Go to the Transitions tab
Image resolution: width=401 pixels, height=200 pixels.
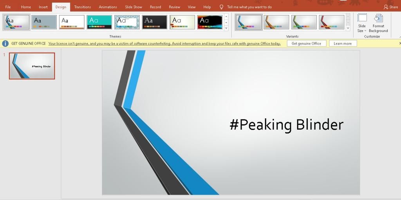[82, 7]
